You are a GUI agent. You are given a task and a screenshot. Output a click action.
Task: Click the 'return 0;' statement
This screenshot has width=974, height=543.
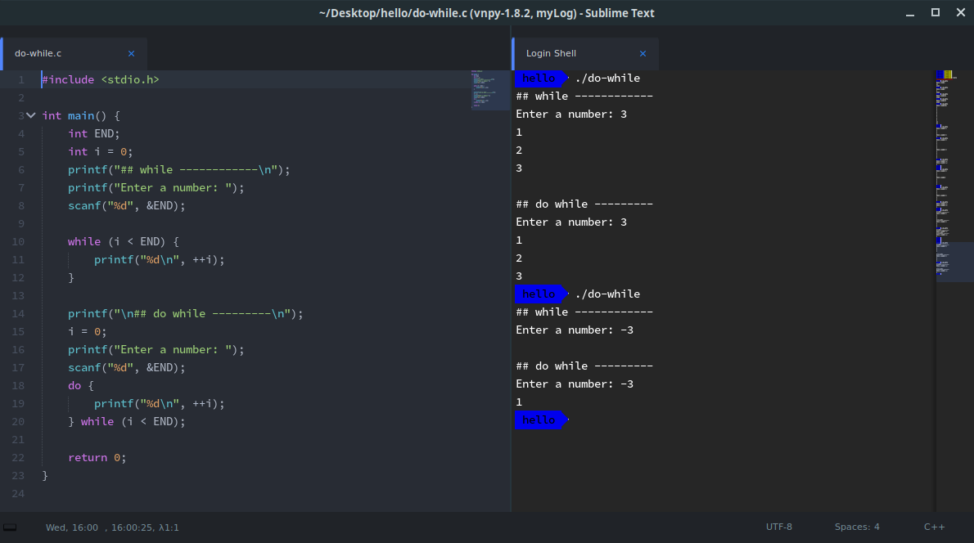[x=97, y=457]
